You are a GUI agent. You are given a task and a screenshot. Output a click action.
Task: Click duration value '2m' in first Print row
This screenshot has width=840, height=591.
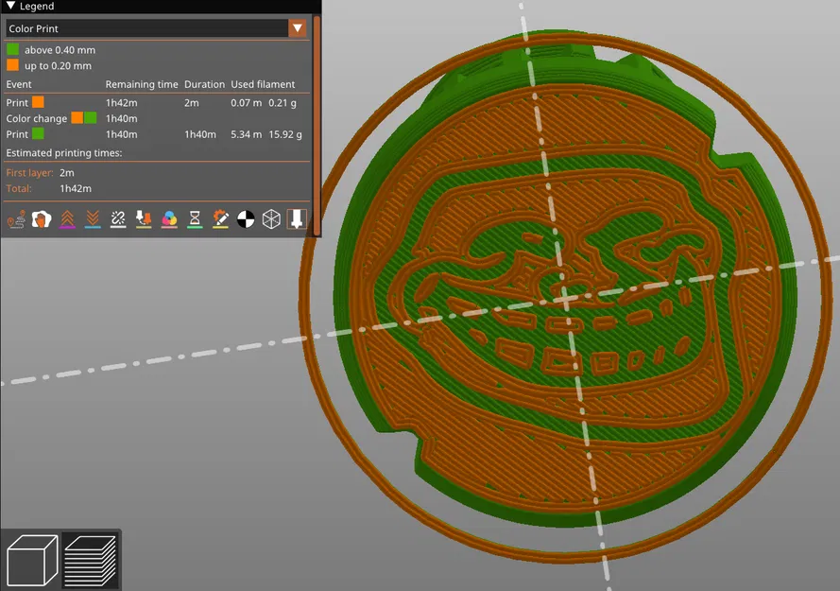pos(192,102)
